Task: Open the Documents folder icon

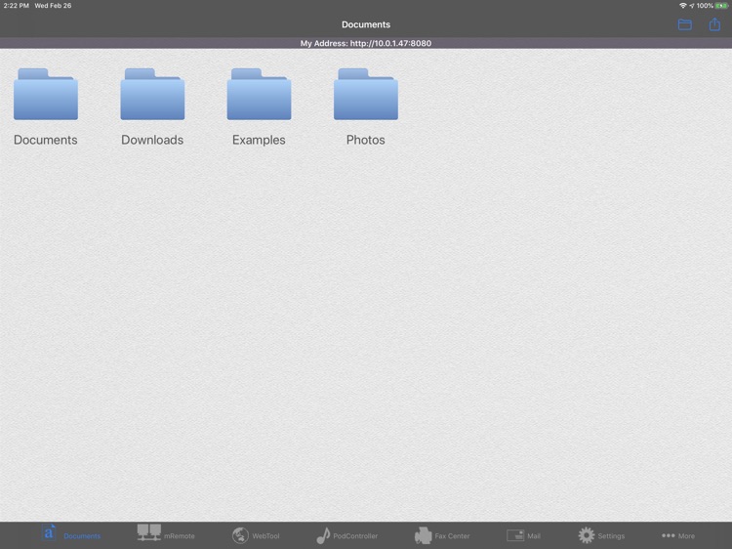Action: [46, 95]
